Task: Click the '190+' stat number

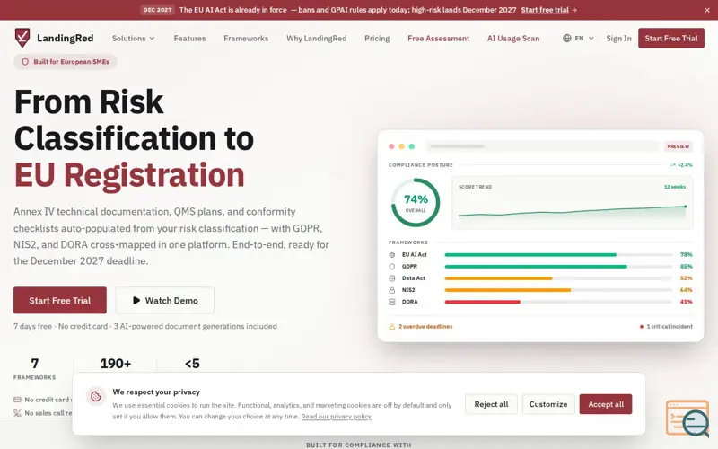Action: pos(116,364)
